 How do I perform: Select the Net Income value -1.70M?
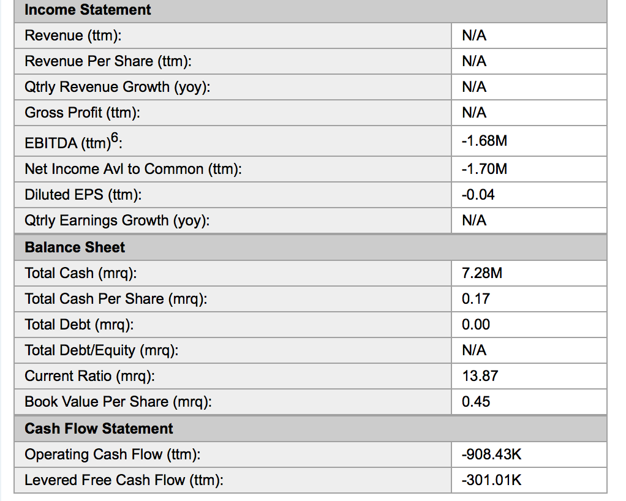point(484,169)
